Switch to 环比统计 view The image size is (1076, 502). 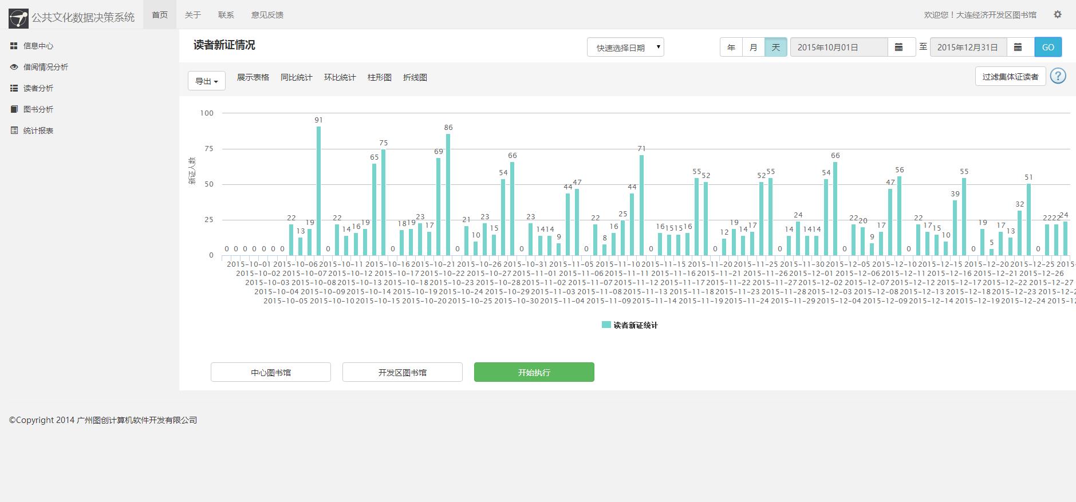click(x=340, y=77)
